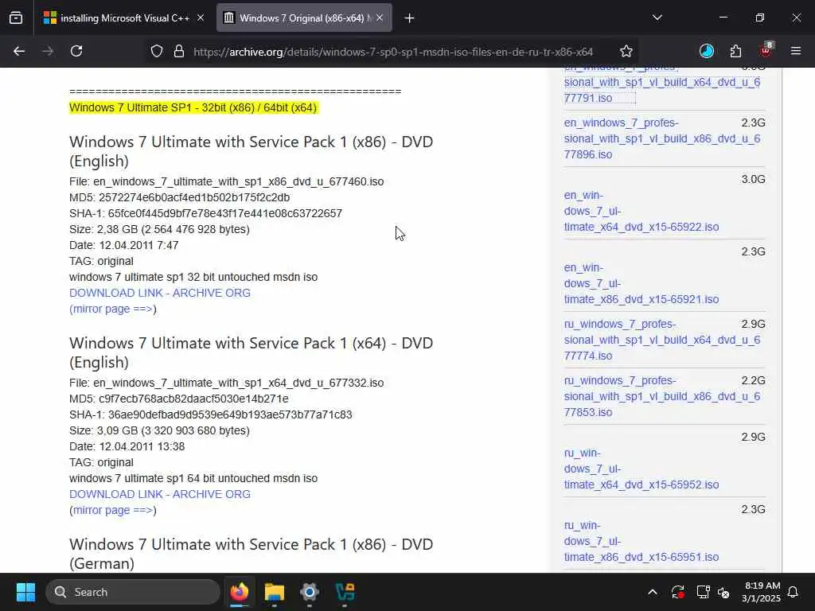The width and height of the screenshot is (815, 611).
Task: Click the muted volume tray icon
Action: coord(723,592)
